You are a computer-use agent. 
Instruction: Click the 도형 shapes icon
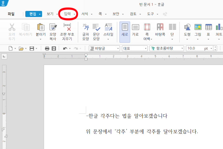point(187,27)
